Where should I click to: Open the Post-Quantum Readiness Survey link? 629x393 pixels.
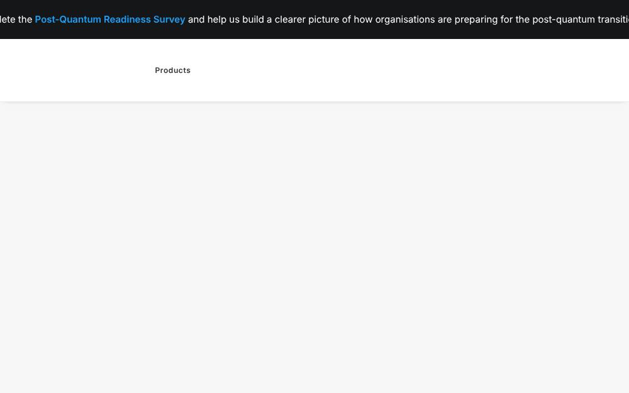tap(110, 19)
